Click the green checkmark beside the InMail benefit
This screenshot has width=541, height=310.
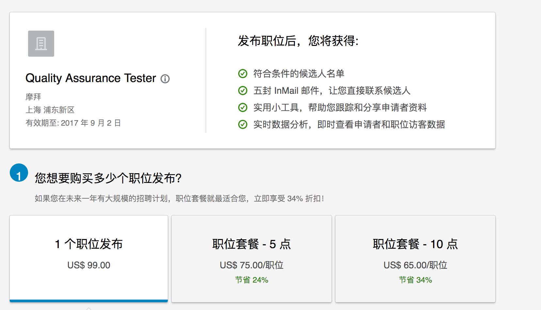pos(243,91)
